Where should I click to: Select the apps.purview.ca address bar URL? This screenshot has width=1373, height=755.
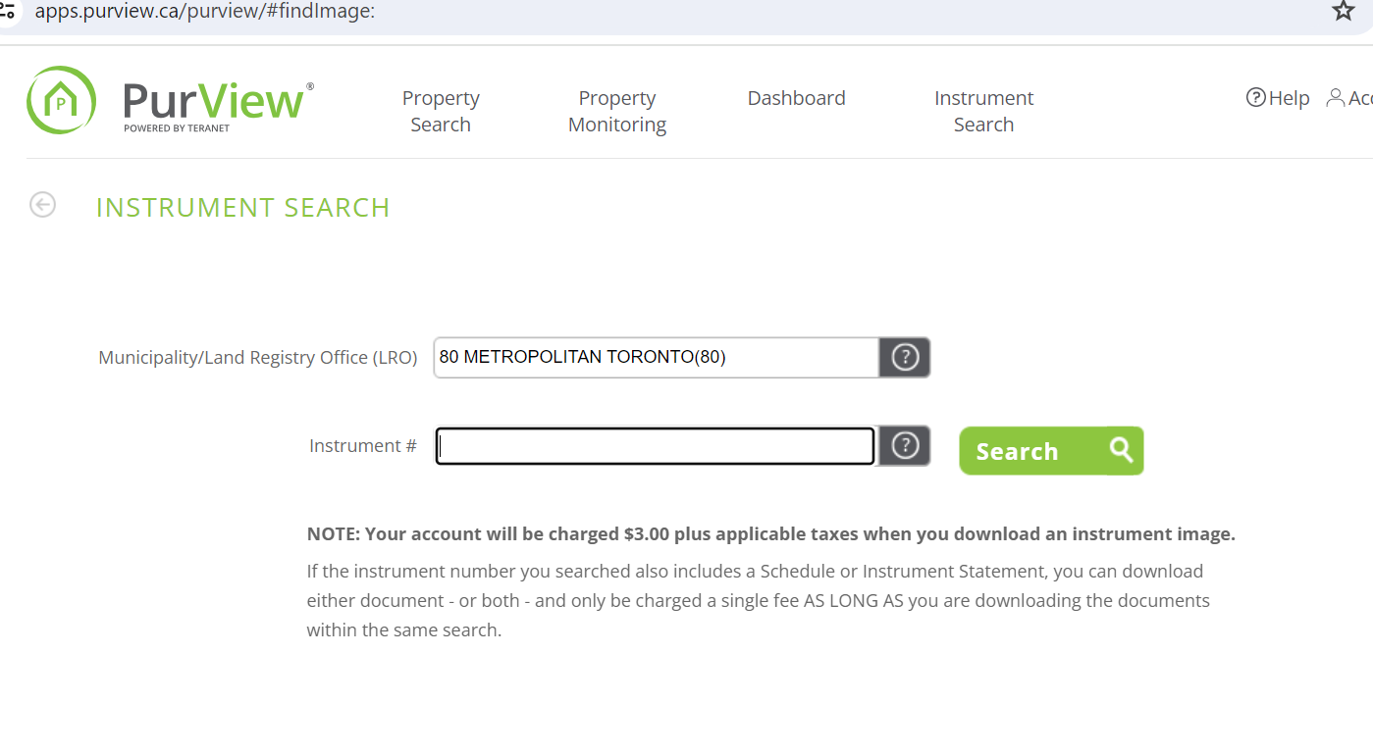(x=204, y=12)
